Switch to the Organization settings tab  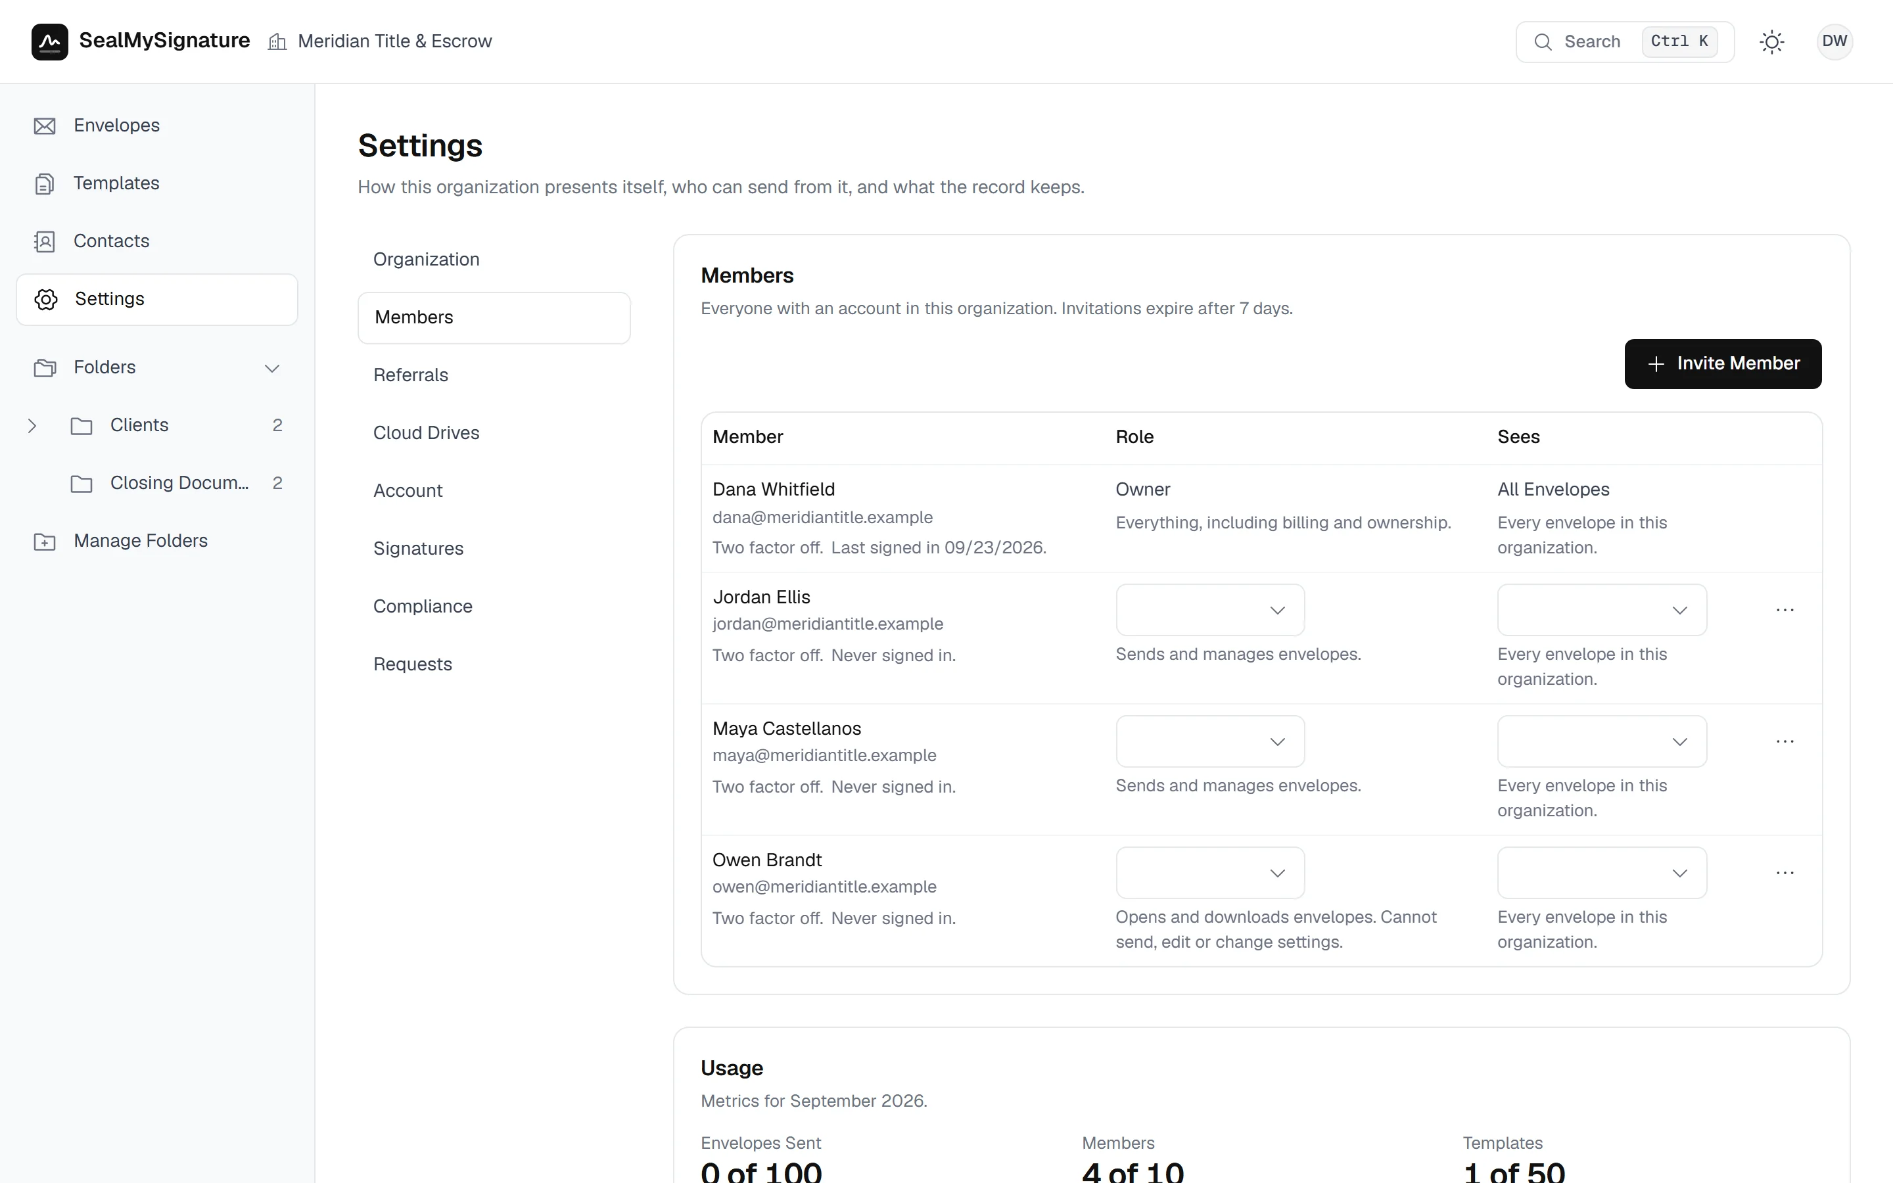[x=494, y=260]
